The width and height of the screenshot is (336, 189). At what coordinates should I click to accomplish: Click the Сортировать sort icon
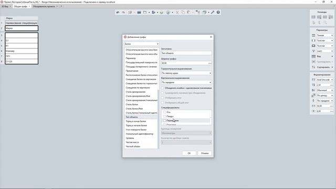coord(313,67)
